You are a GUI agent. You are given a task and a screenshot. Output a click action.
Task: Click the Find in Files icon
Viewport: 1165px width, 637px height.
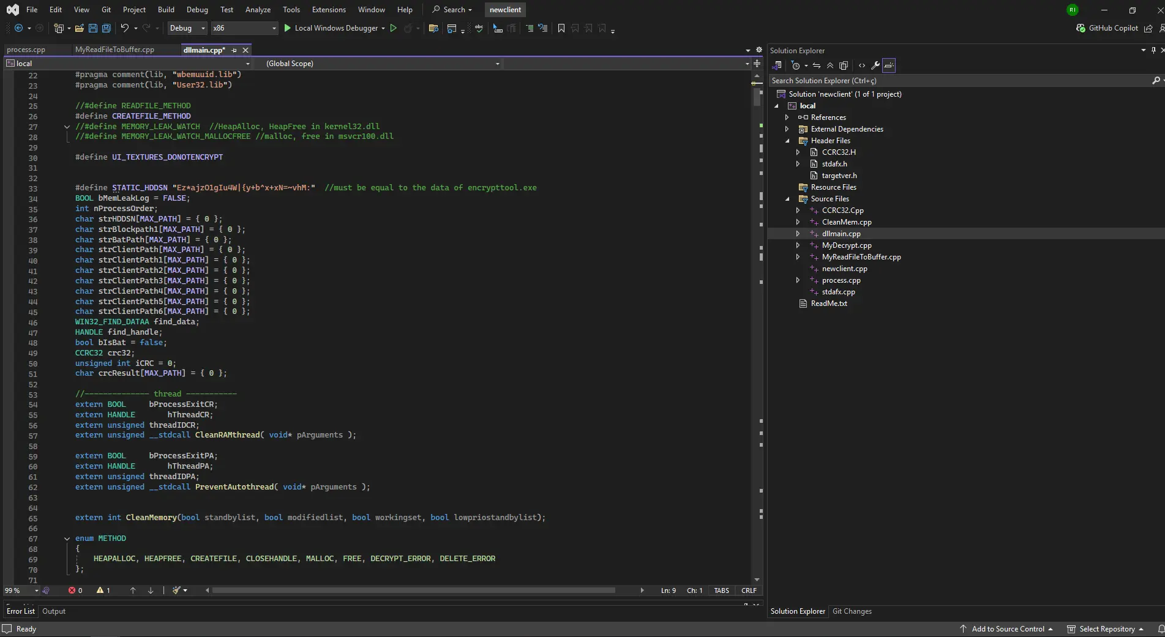pyautogui.click(x=433, y=28)
